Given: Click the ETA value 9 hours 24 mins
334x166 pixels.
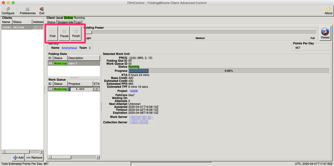Looking at the screenshot, I should point(139,75).
